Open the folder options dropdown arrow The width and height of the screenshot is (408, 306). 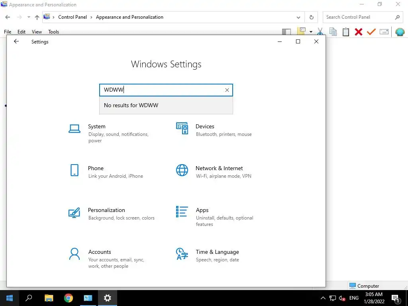(311, 32)
